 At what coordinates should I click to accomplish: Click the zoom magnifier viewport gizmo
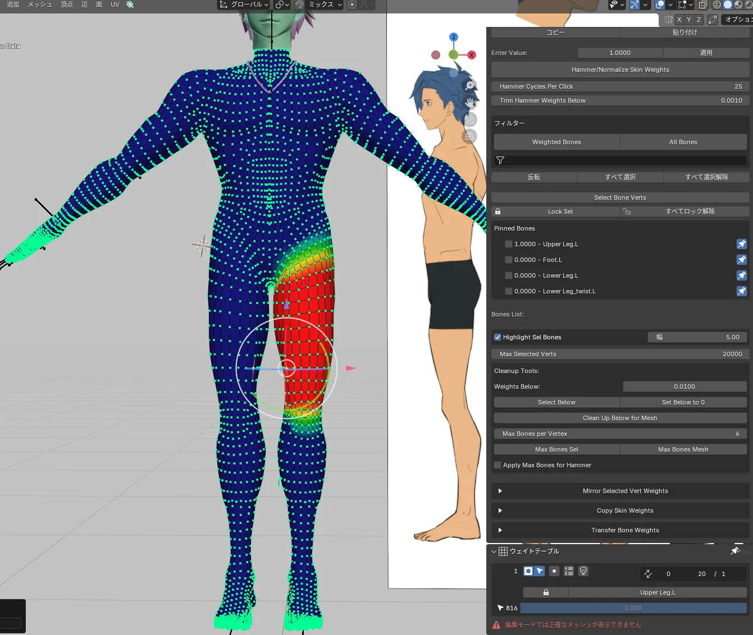click(470, 85)
